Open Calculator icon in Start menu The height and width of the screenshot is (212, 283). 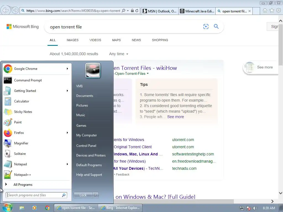click(8, 101)
